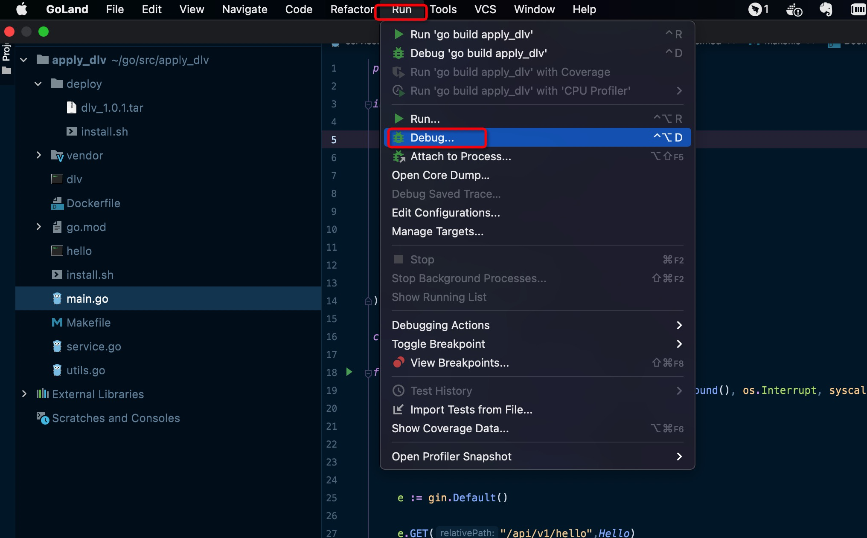Expand the External Libraries node

(x=24, y=394)
